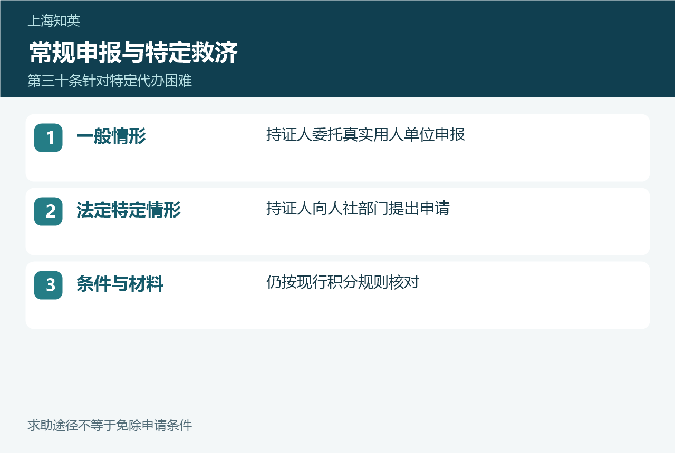Click the text 仍按现行积分规则核对

[x=343, y=282]
